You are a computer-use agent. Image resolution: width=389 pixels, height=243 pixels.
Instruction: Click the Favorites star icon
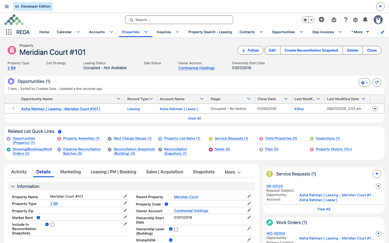click(305, 20)
